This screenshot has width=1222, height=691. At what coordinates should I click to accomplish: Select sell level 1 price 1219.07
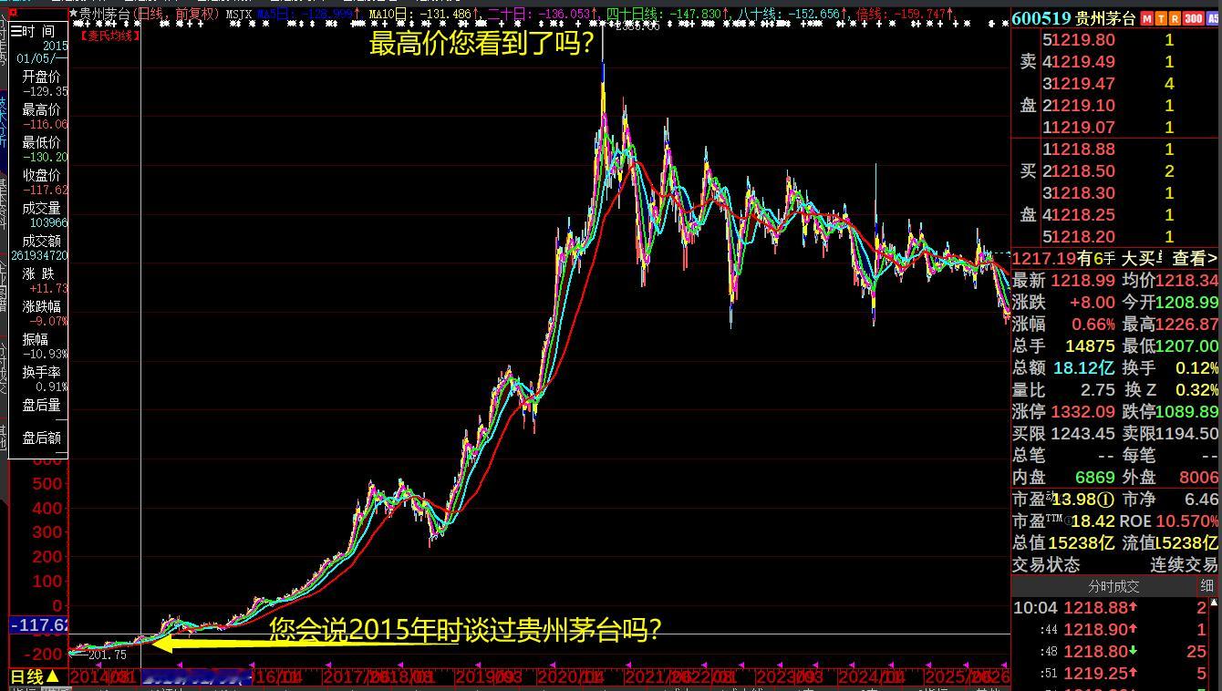(1083, 128)
